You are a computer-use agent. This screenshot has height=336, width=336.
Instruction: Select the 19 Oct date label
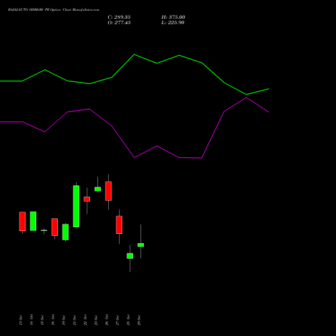(x=64, y=320)
